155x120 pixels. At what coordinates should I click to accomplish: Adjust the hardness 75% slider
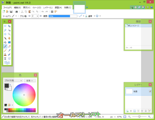coord(63,16)
